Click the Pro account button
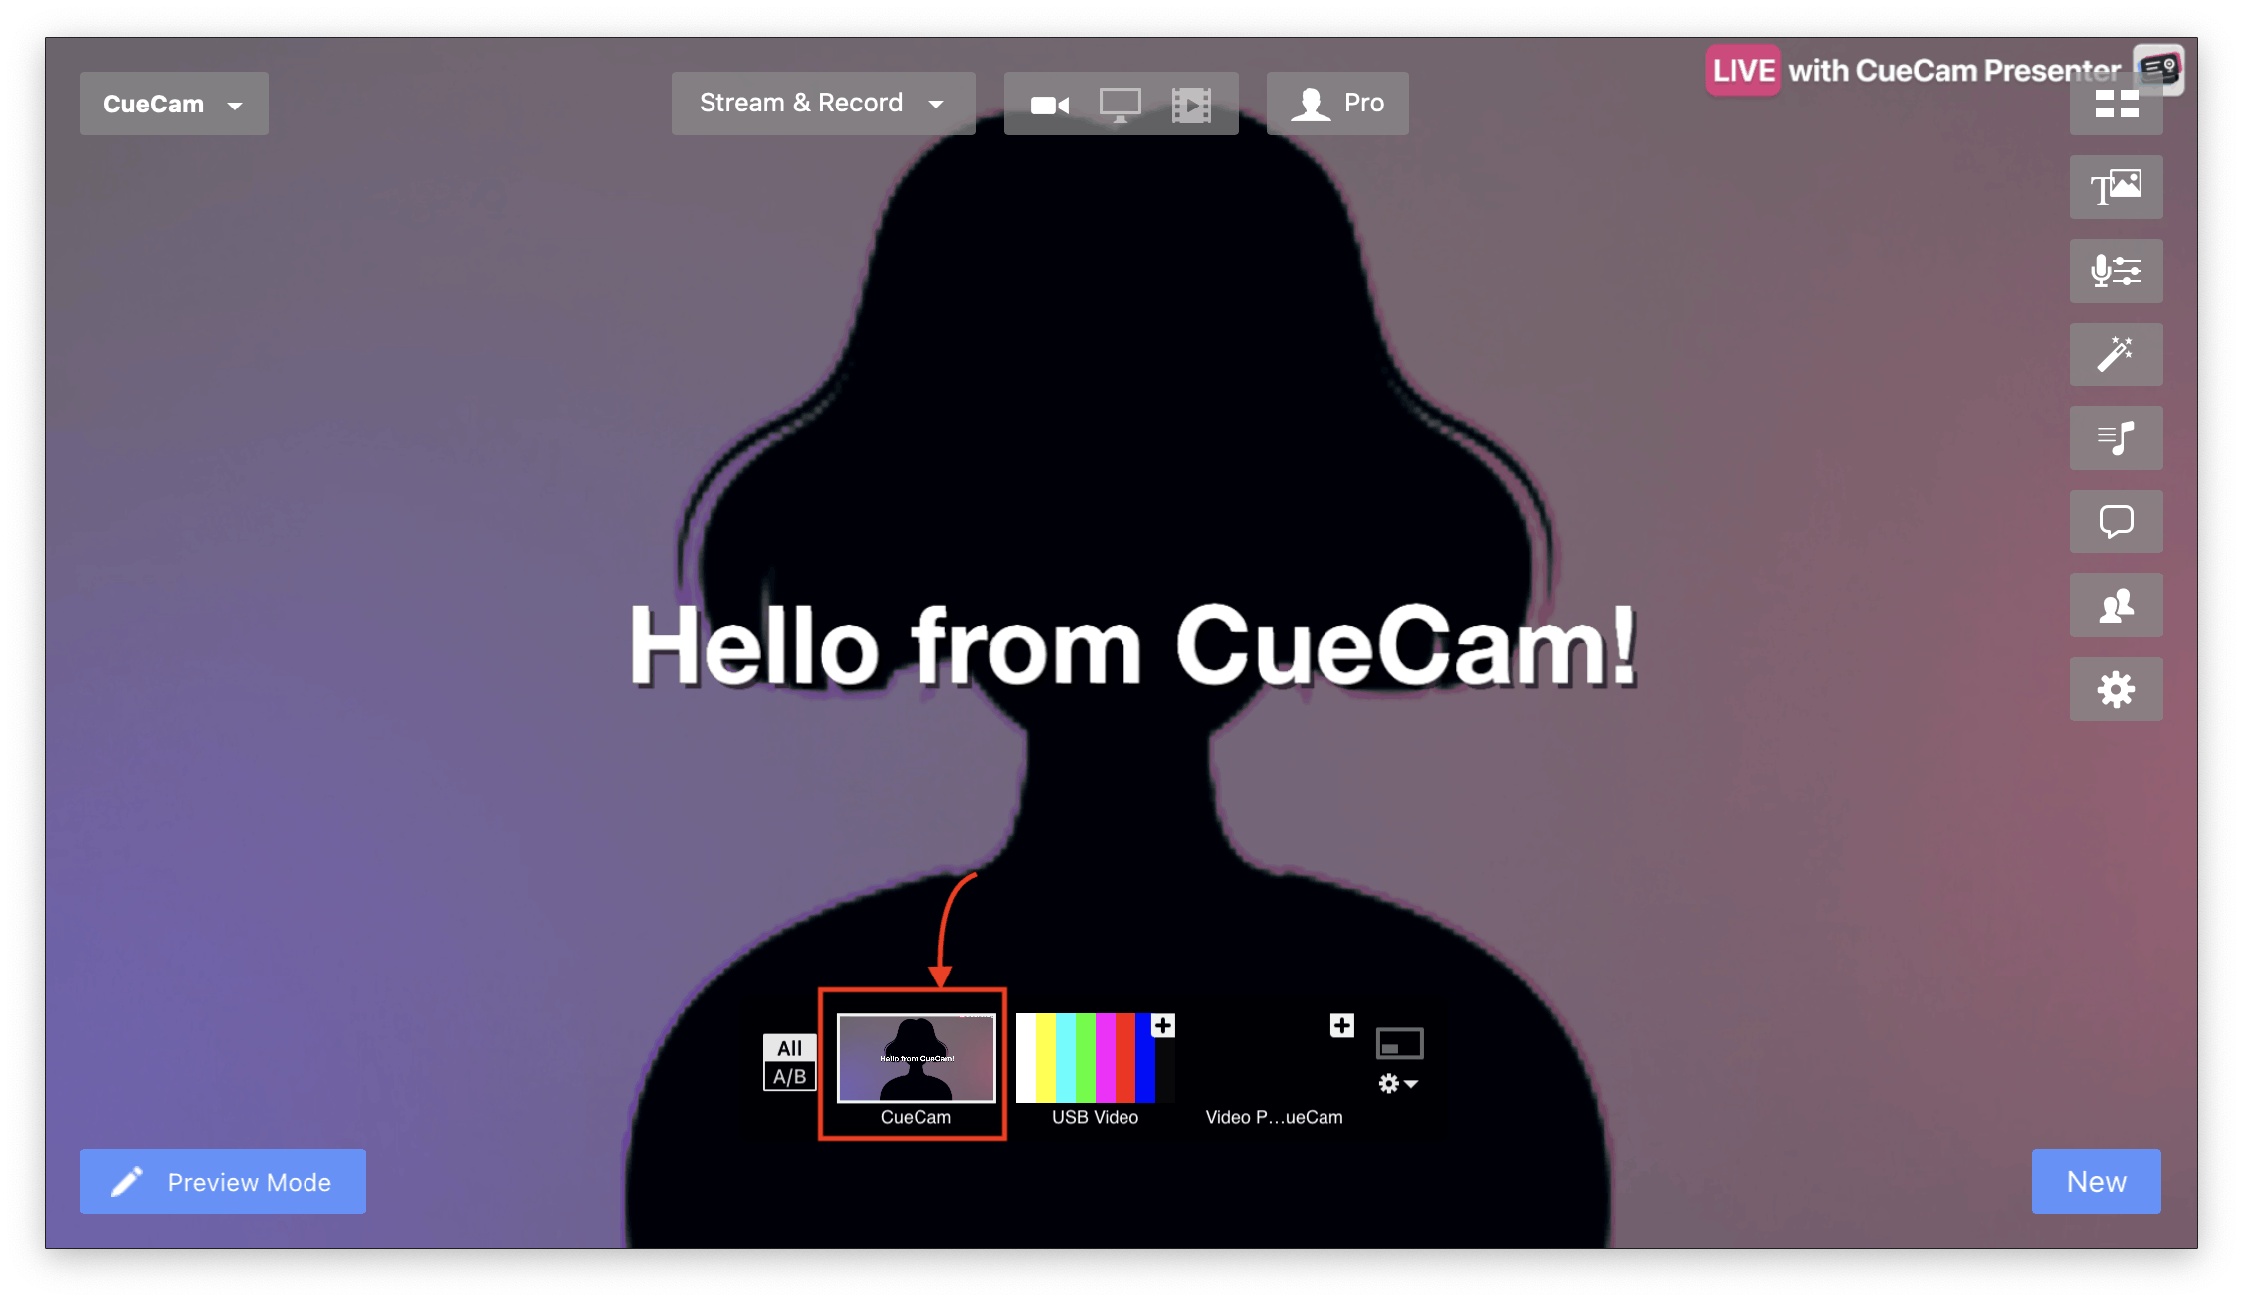This screenshot has height=1302, width=2243. (x=1338, y=104)
